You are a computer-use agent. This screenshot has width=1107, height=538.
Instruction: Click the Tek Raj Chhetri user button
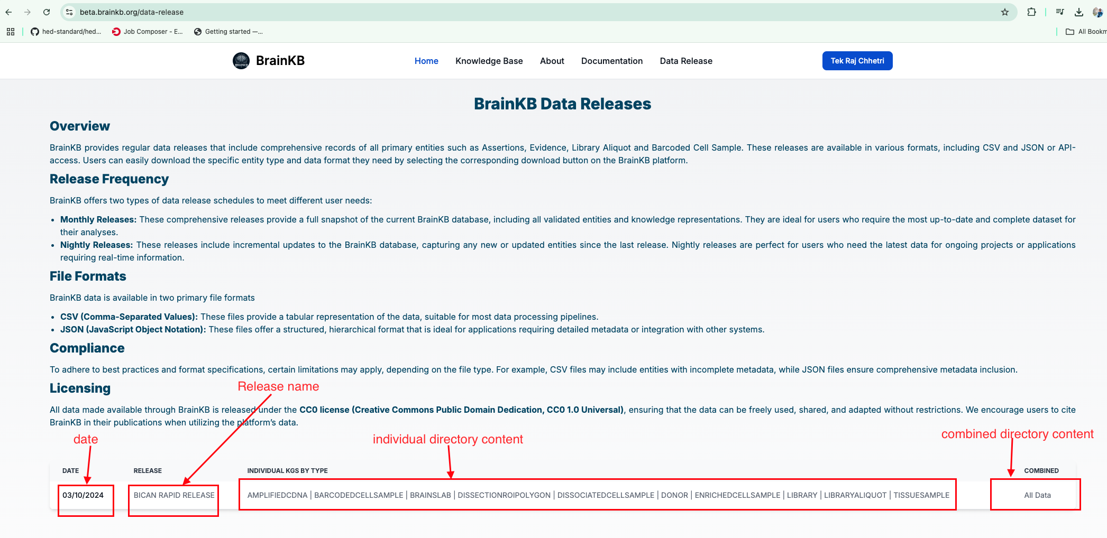point(857,61)
